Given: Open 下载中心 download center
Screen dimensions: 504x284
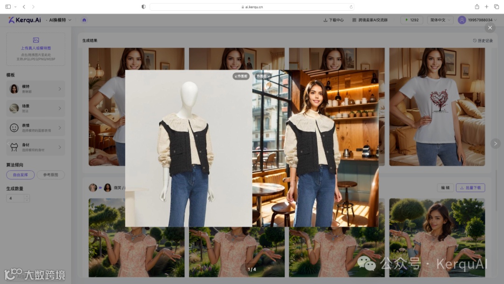Looking at the screenshot, I should [333, 20].
